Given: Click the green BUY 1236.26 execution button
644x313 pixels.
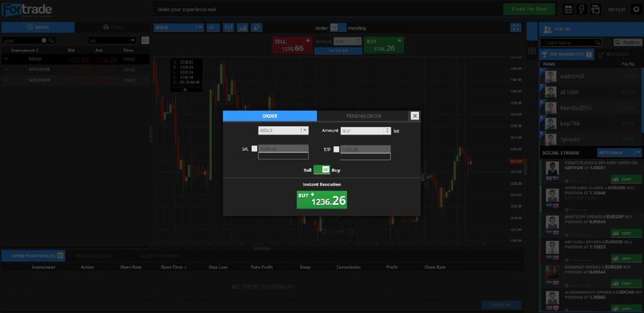Looking at the screenshot, I should click(x=321, y=200).
